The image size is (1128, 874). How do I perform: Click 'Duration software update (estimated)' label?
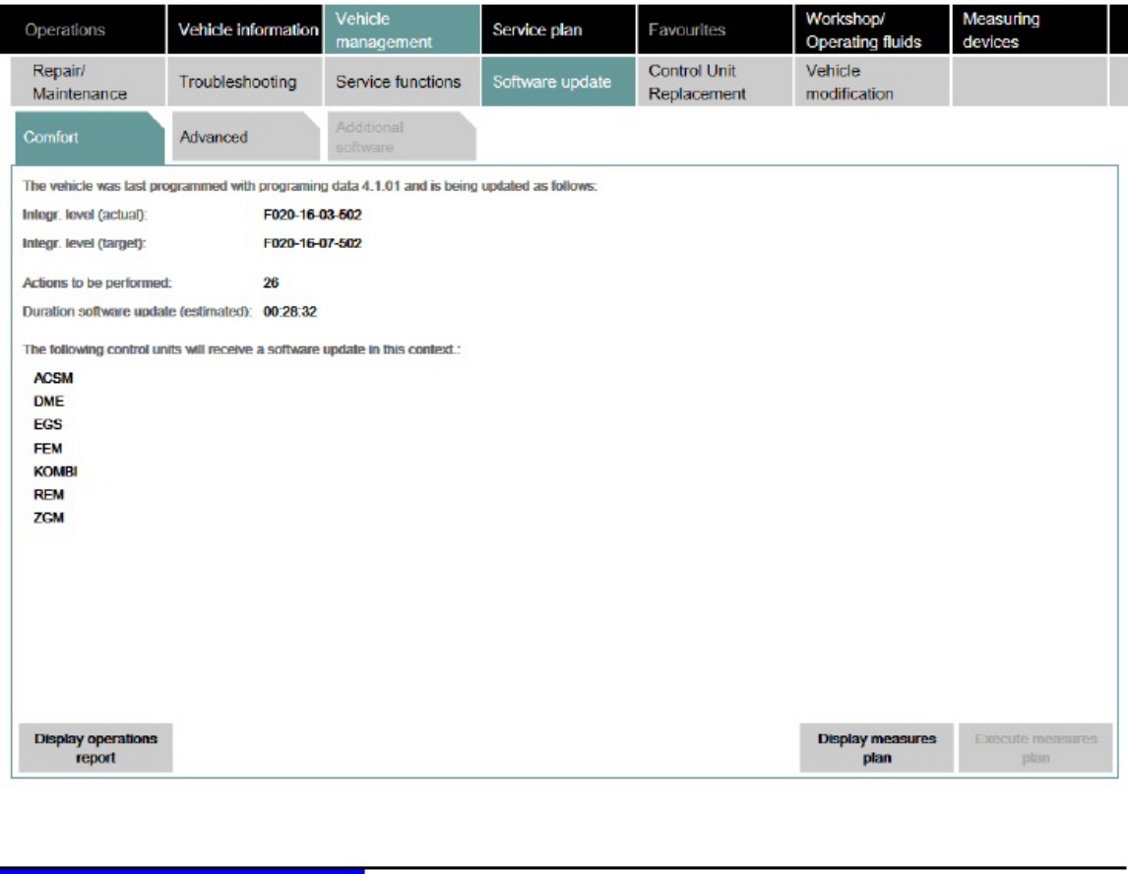[138, 311]
